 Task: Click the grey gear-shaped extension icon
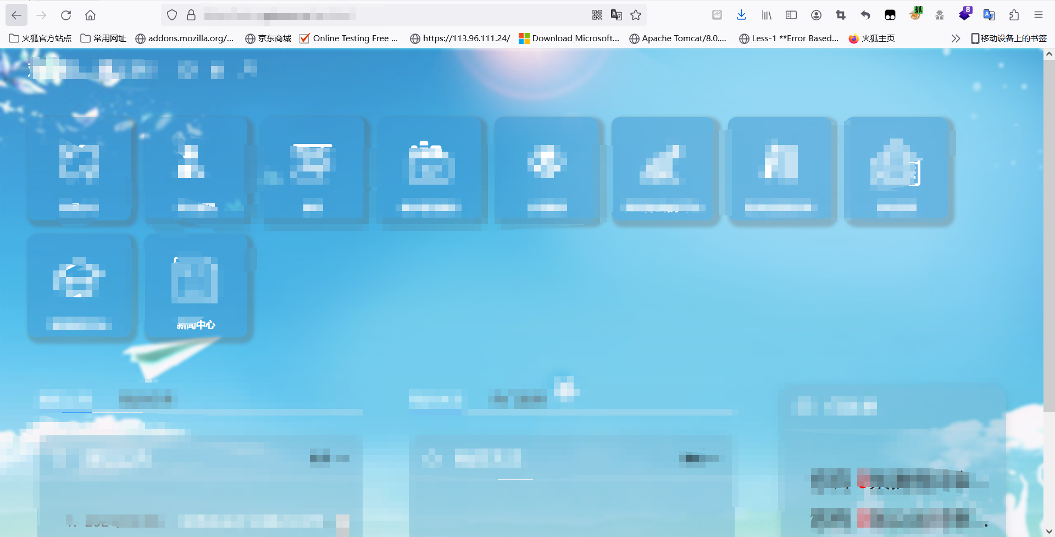pos(940,15)
